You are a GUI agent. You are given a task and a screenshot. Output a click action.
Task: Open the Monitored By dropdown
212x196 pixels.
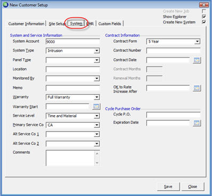96,78
